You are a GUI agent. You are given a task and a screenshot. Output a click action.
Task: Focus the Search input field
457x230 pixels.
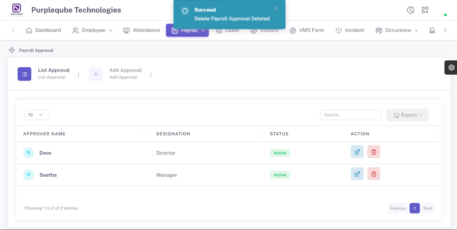coord(350,115)
